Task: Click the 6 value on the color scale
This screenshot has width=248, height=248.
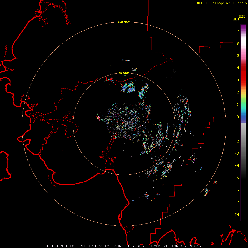Action: pos(238,43)
